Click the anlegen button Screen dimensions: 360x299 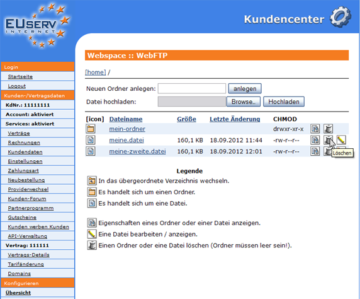245,88
